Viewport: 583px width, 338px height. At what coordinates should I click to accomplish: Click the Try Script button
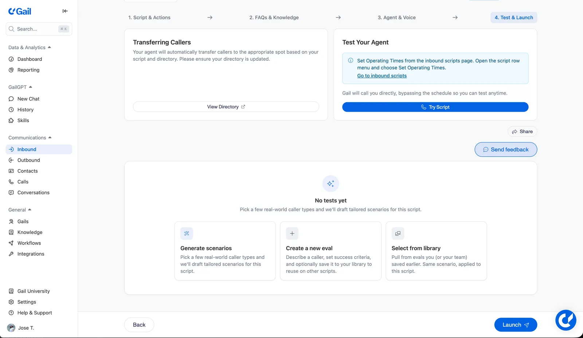[435, 107]
